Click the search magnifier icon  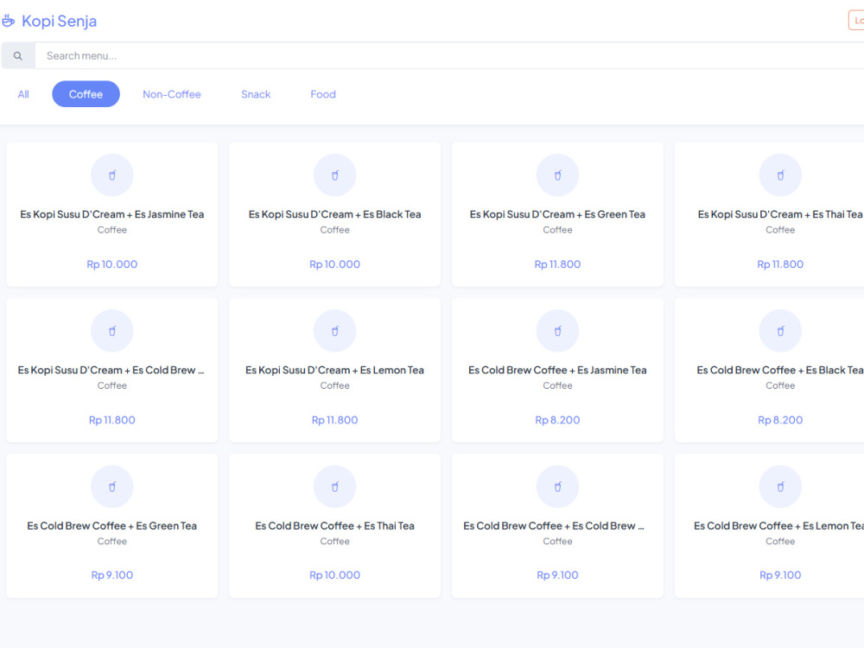(x=17, y=55)
